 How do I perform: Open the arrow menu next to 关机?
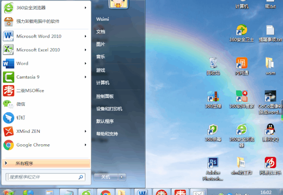pyautogui.click(x=122, y=177)
